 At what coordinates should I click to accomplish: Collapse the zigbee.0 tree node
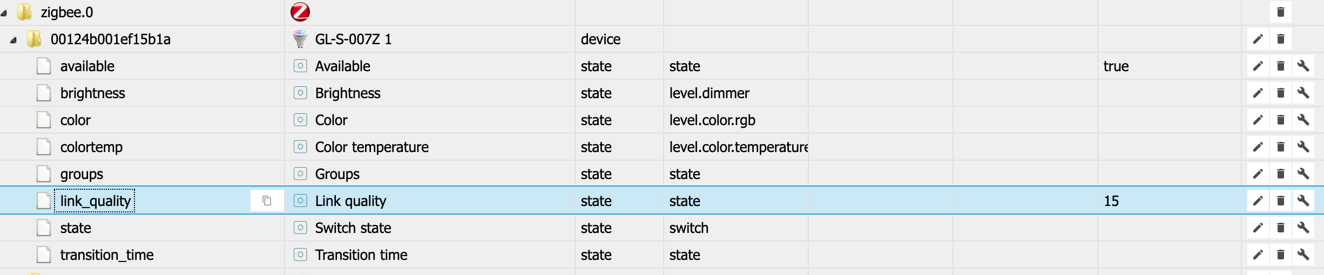pos(4,13)
